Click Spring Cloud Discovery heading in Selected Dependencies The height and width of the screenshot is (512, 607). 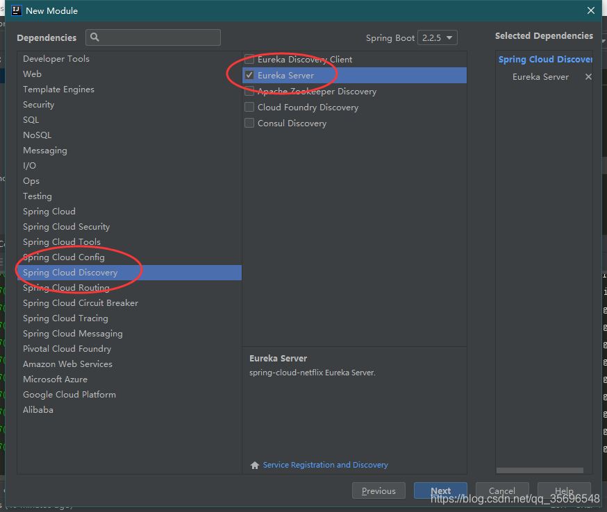(x=545, y=59)
